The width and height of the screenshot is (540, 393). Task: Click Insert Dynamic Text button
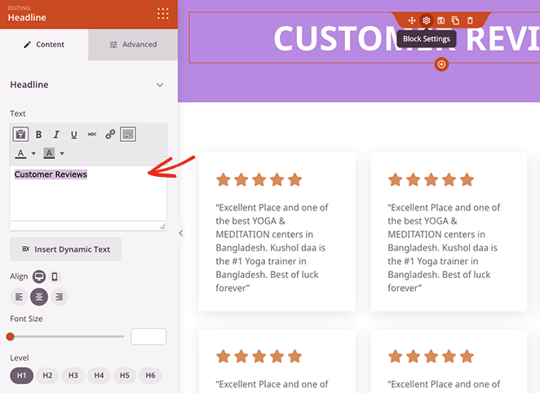[x=66, y=249]
